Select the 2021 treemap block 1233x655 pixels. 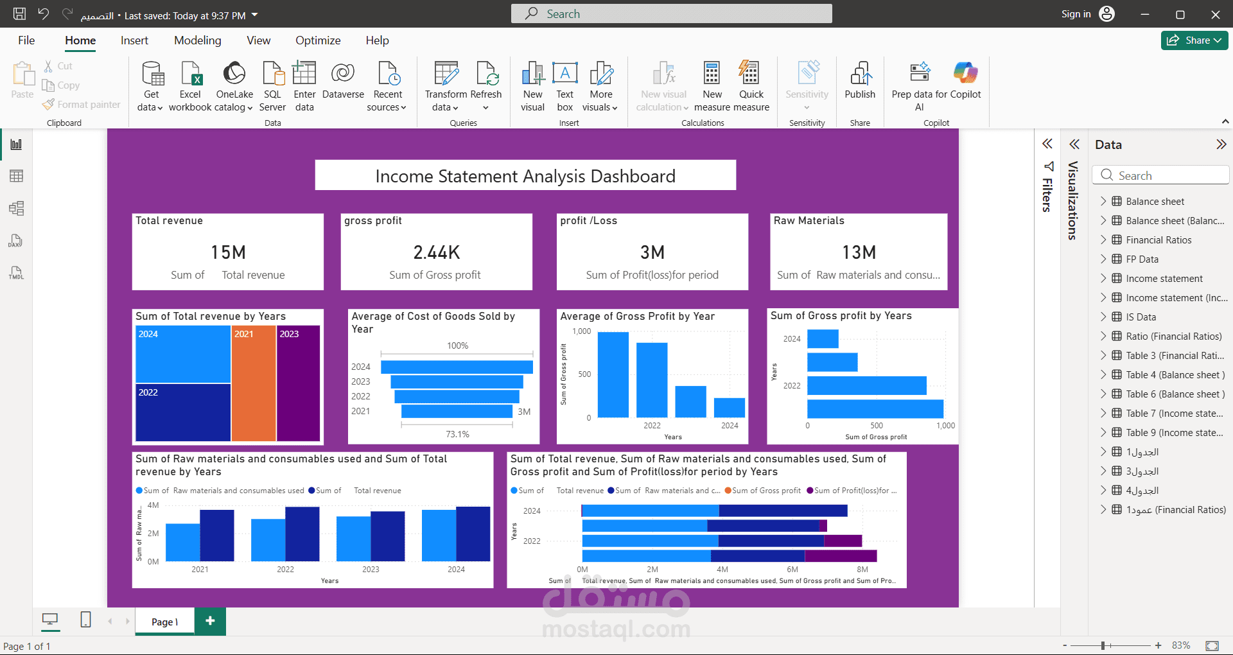click(253, 383)
